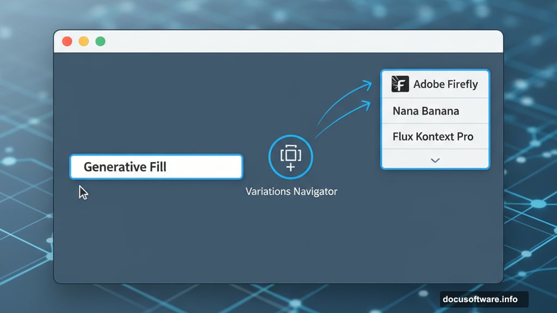557x313 pixels.
Task: Select Adobe Firefly from the model list
Action: tap(435, 84)
